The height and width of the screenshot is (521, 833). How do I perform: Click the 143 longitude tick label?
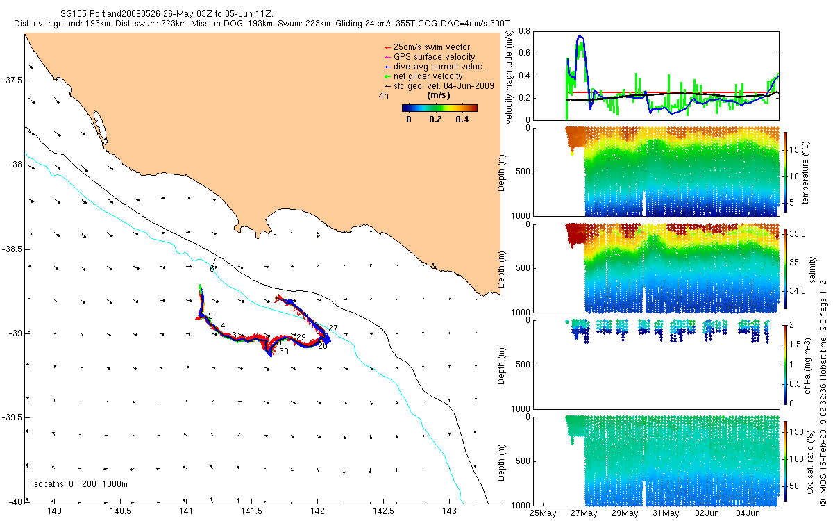[x=450, y=513]
